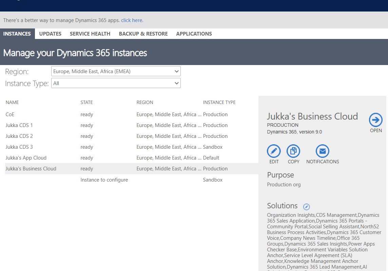Open Jukka's Business Cloud with arrow icon
The image size is (388, 271).
(376, 120)
